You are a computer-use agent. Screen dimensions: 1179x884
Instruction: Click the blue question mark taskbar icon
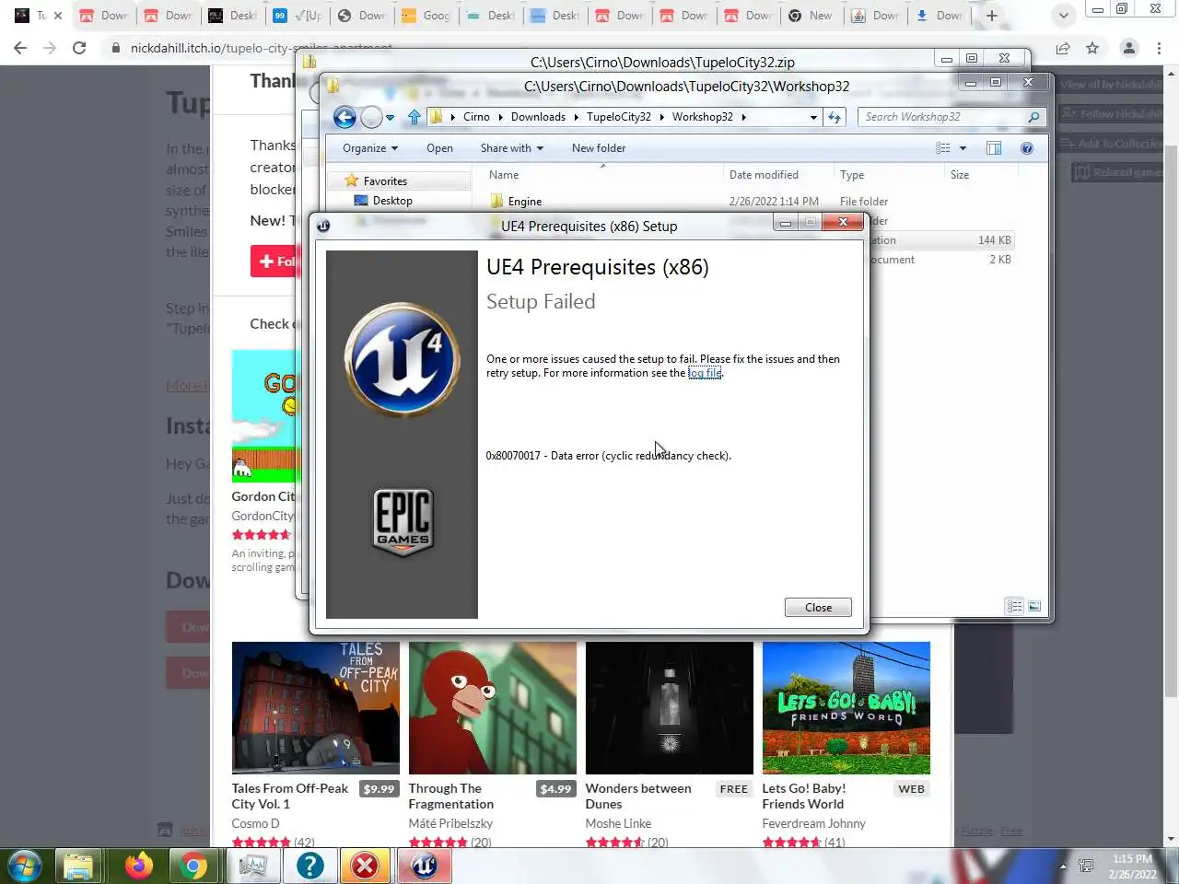pos(309,866)
